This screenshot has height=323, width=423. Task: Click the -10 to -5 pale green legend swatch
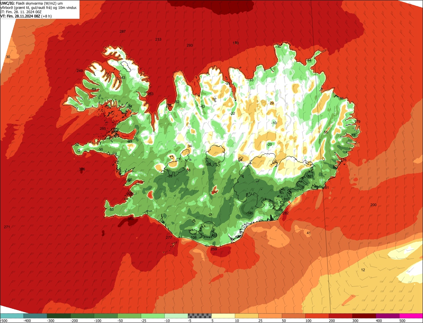pyautogui.click(x=176, y=316)
